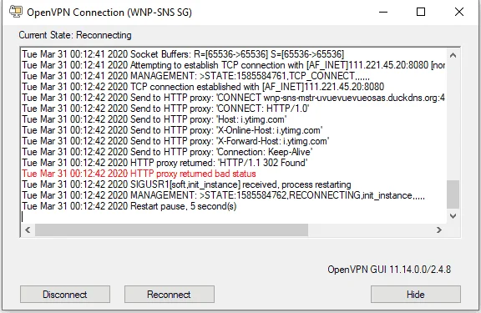481x313 pixels.
Task: Click the empty last line of the log box
Action: [233, 217]
